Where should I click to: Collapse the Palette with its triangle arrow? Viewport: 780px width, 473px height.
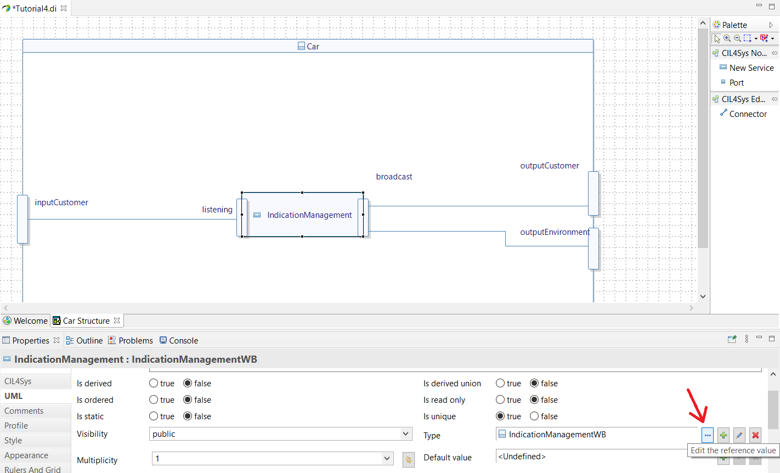click(771, 25)
